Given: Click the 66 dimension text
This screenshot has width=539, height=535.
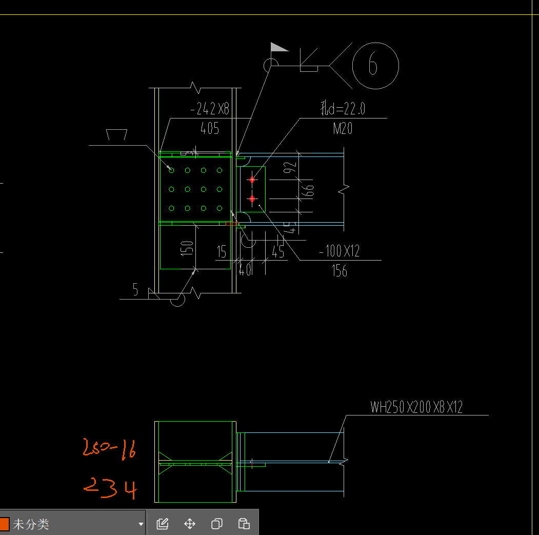Looking at the screenshot, I should pyautogui.click(x=308, y=190).
